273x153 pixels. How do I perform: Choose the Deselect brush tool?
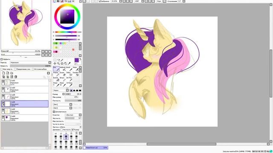pyautogui.click(x=76, y=74)
